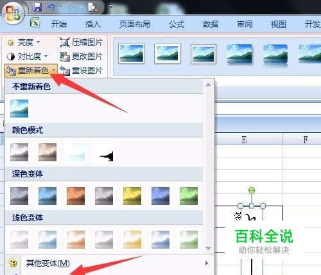Undo the last action in quick access toolbar
Viewport: 321px width, 275px height.
click(x=51, y=7)
